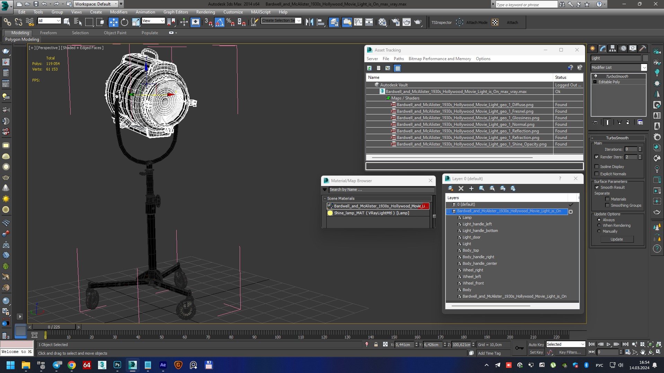664x373 pixels.
Task: Delete layer using X icon in Layer dialog
Action: pyautogui.click(x=461, y=188)
